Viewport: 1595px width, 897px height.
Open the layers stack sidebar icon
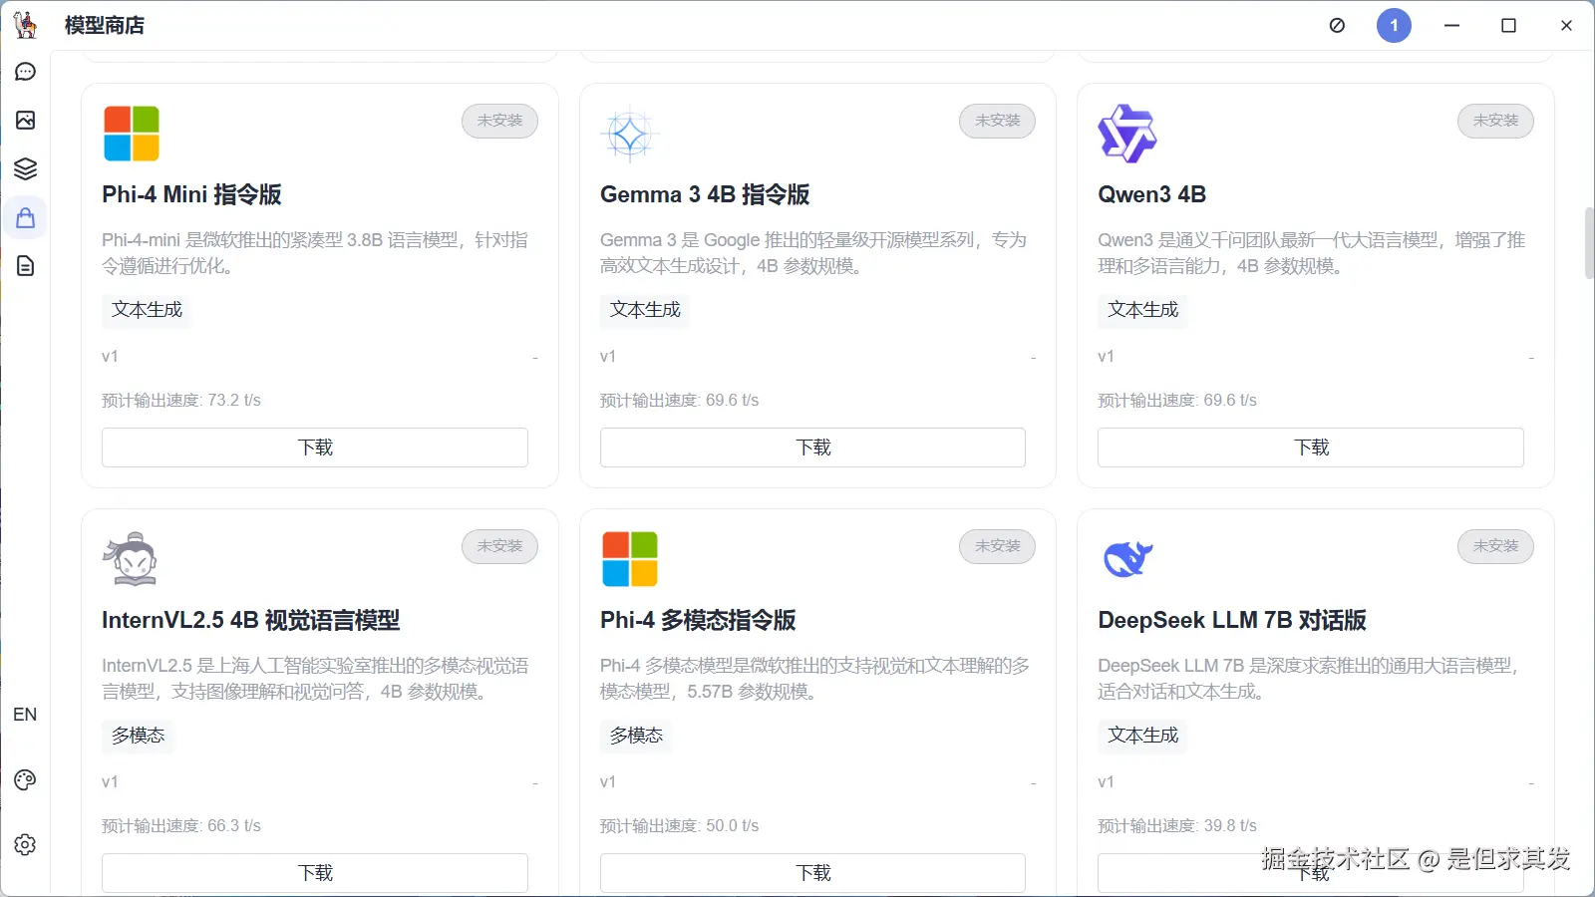26,168
